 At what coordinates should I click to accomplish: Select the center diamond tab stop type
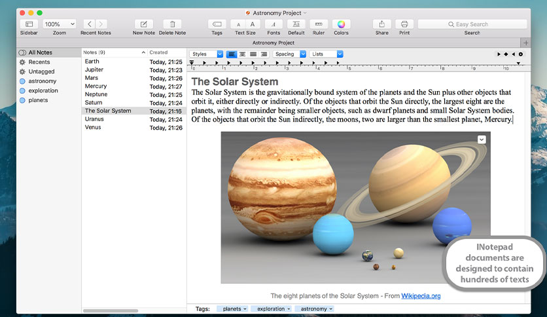(506, 54)
